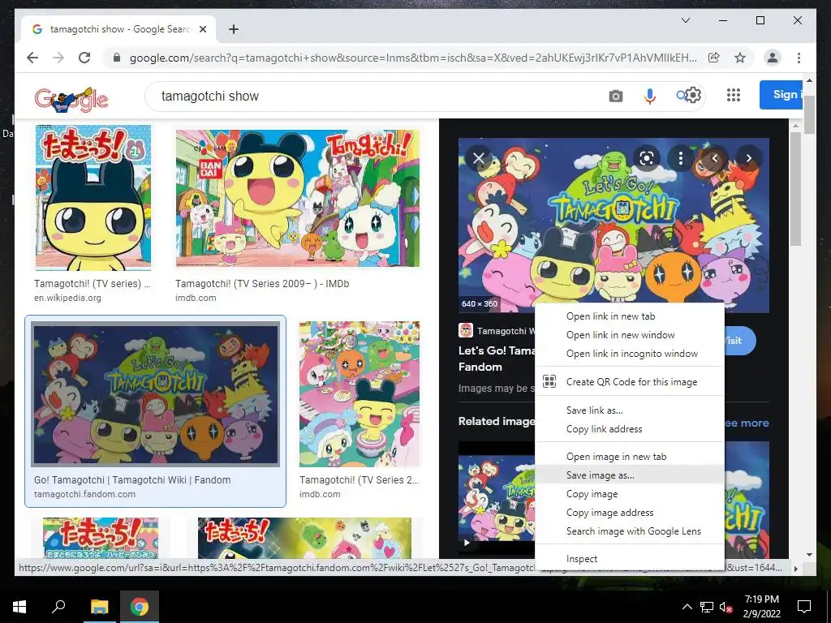Open the notification center icon
The width and height of the screenshot is (831, 623).
[804, 607]
